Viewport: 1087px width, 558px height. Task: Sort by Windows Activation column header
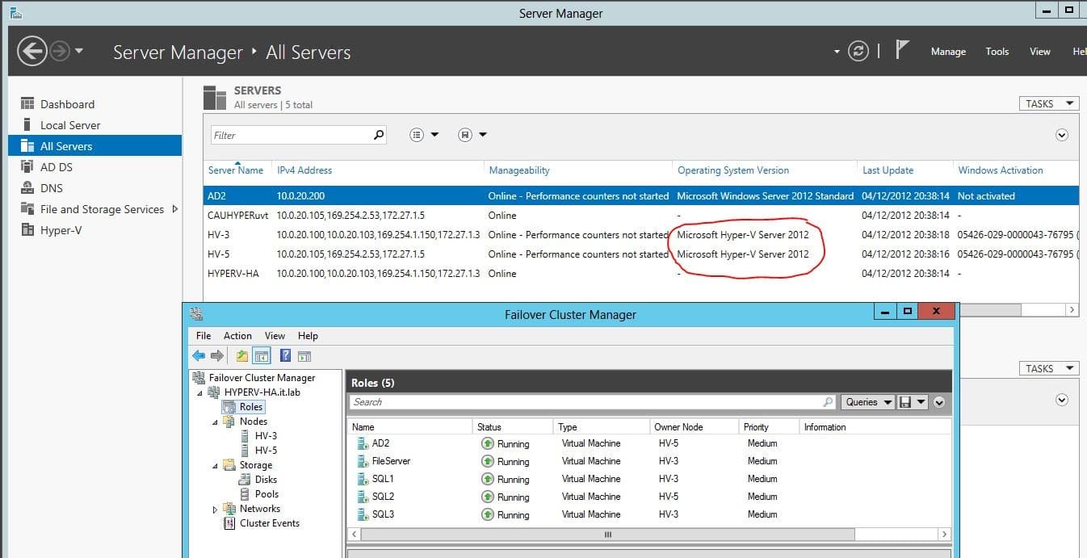click(1001, 170)
